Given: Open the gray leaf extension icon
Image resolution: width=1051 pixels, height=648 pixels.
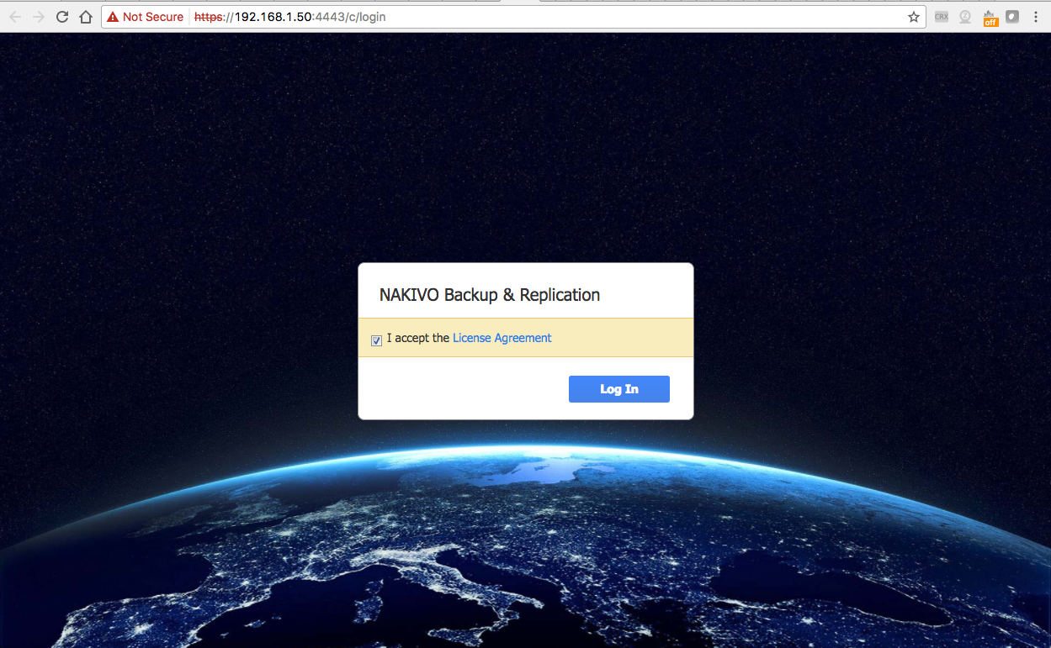Looking at the screenshot, I should click(1013, 17).
